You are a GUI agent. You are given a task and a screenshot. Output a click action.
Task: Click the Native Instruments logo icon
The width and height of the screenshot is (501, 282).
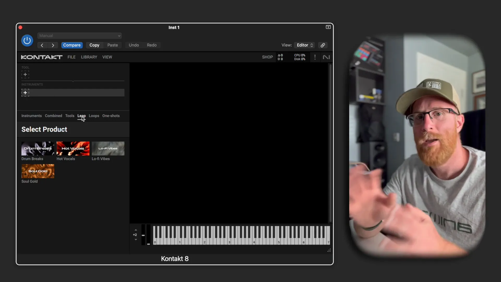tap(326, 57)
